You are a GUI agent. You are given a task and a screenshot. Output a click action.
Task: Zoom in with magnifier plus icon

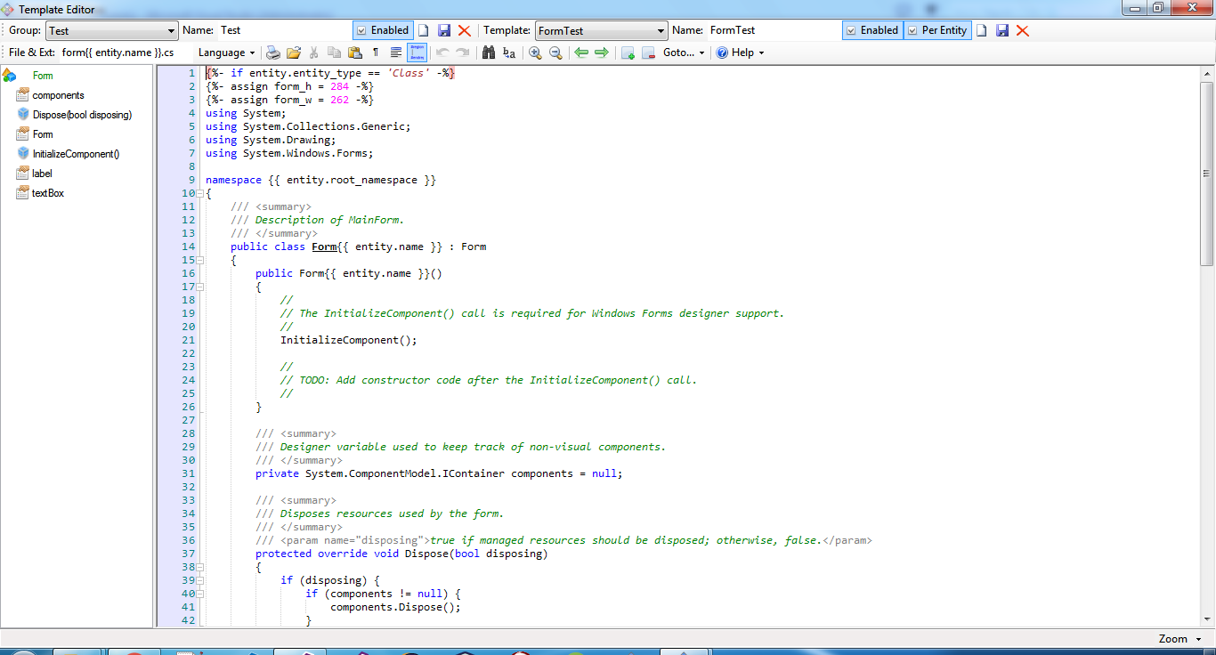point(535,53)
